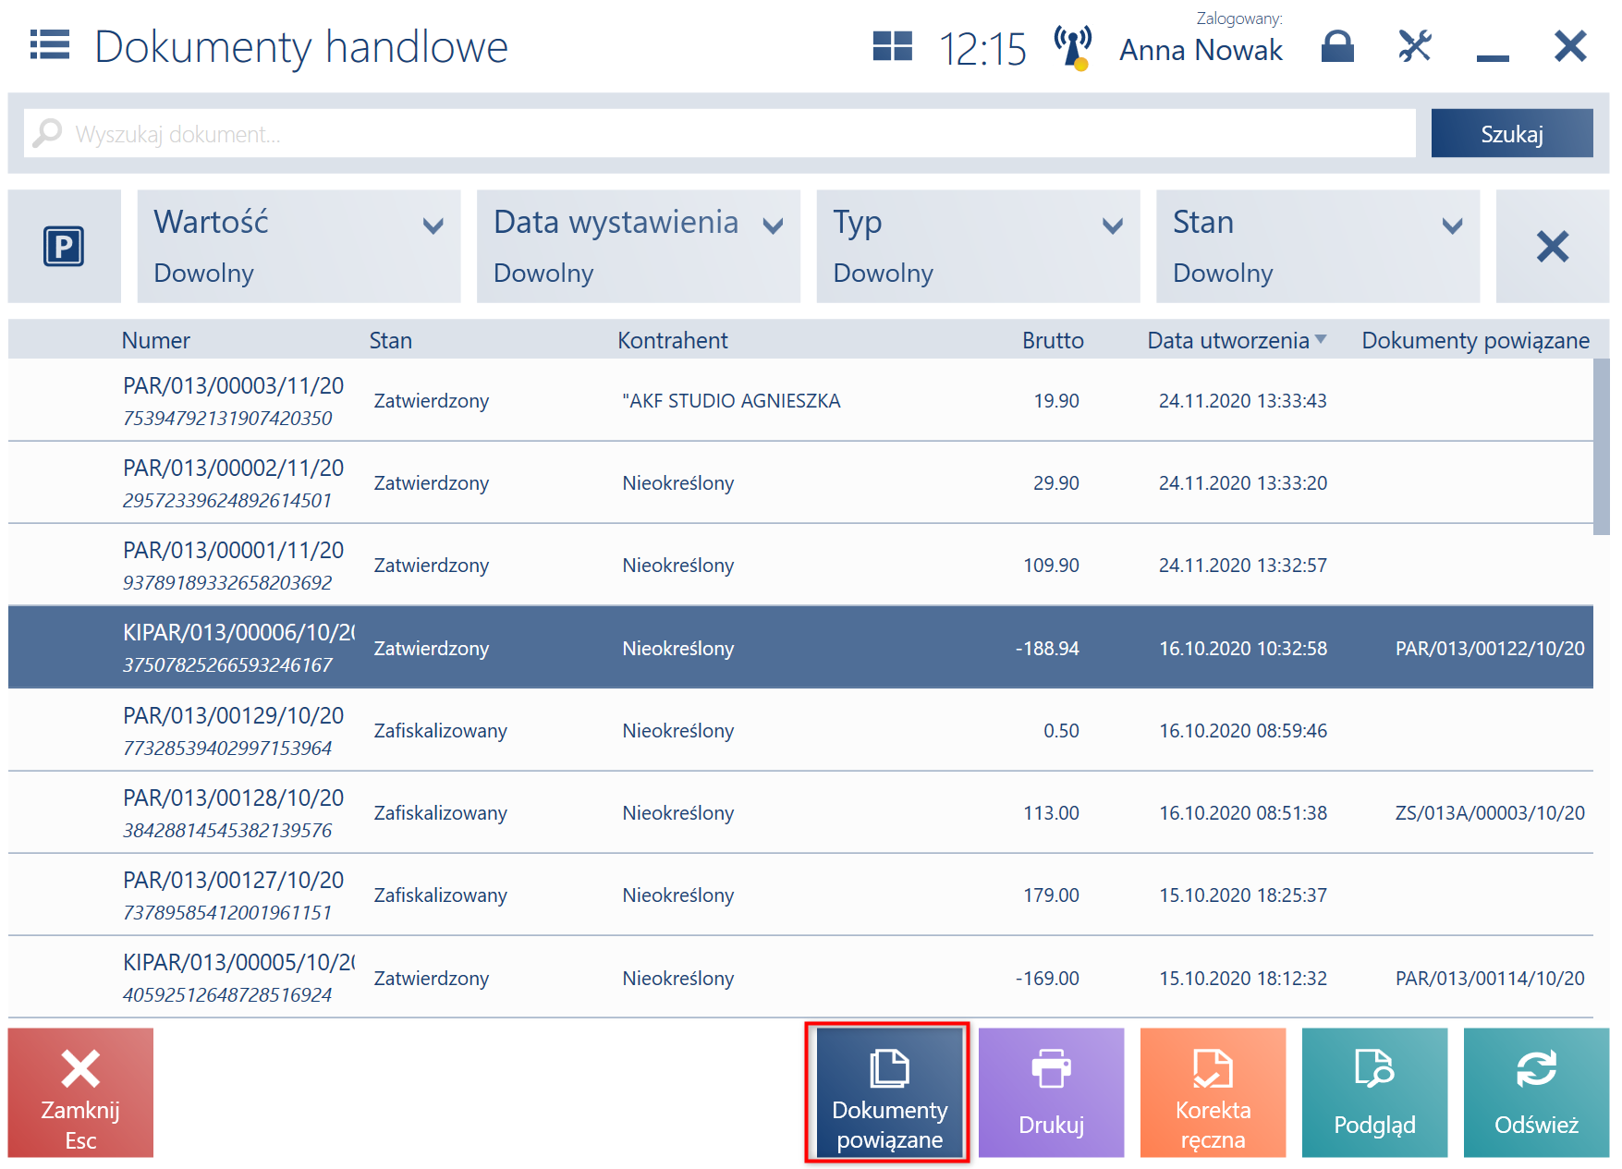Expand the Wartość filter dropdown
Viewport: 1622px width, 1169px height.
[x=299, y=247]
